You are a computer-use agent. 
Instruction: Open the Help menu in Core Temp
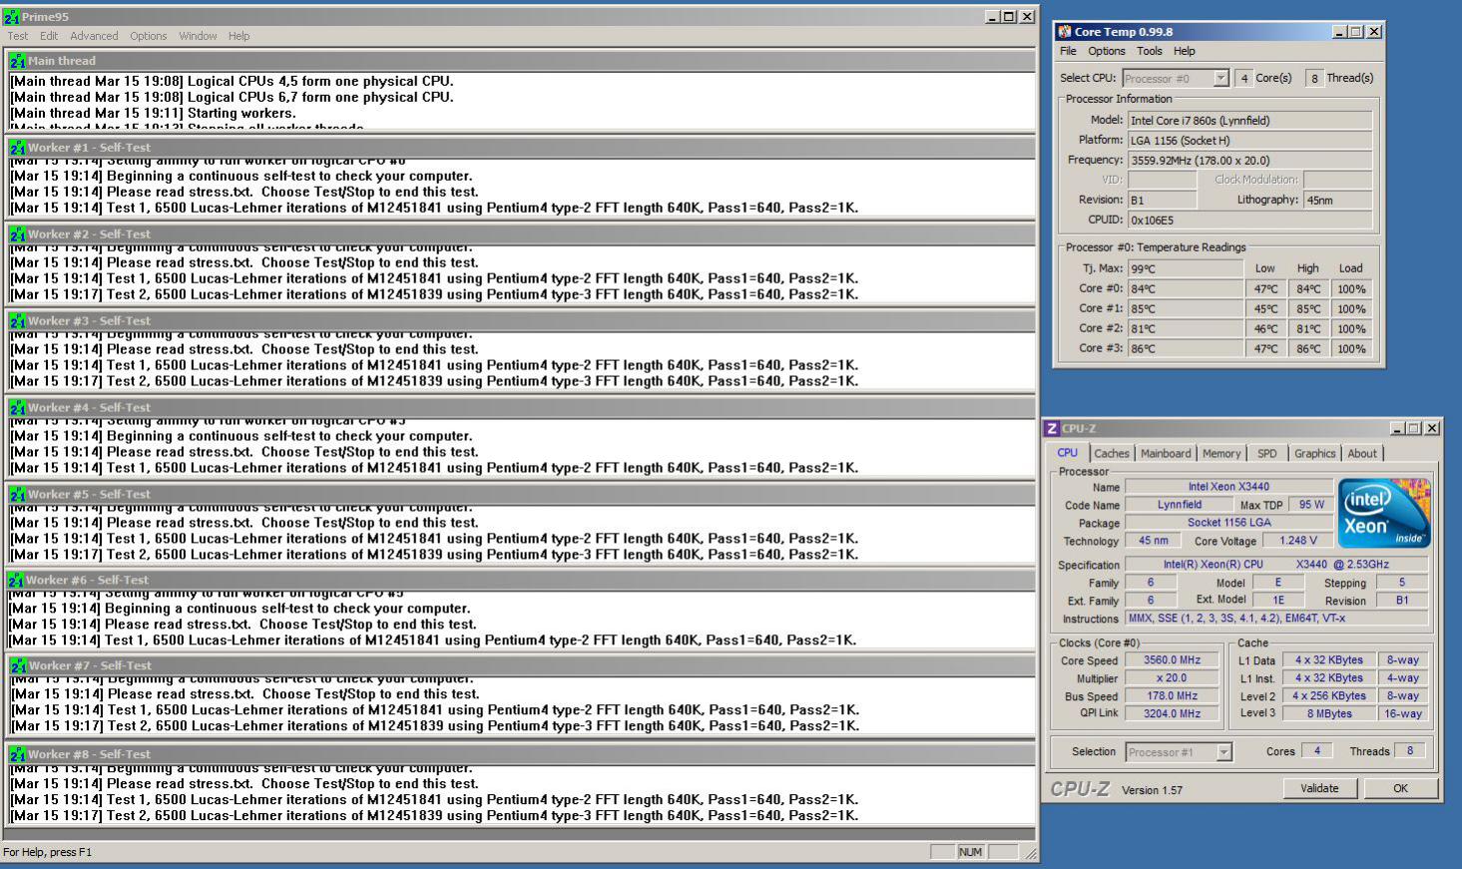click(1185, 51)
